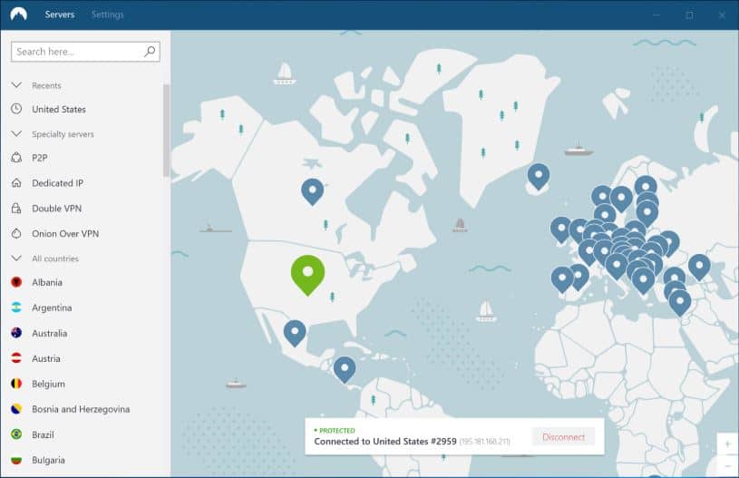Switch to the Settings tab
Image resolution: width=739 pixels, height=478 pixels.
108,15
